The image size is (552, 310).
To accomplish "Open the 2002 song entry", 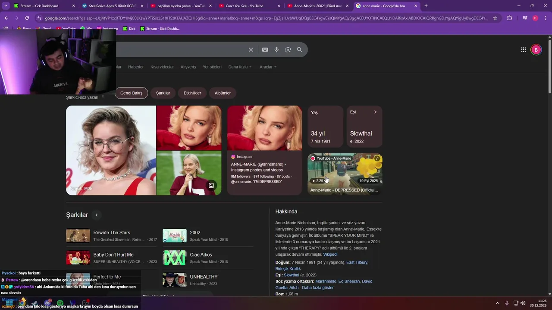I will coord(208,236).
